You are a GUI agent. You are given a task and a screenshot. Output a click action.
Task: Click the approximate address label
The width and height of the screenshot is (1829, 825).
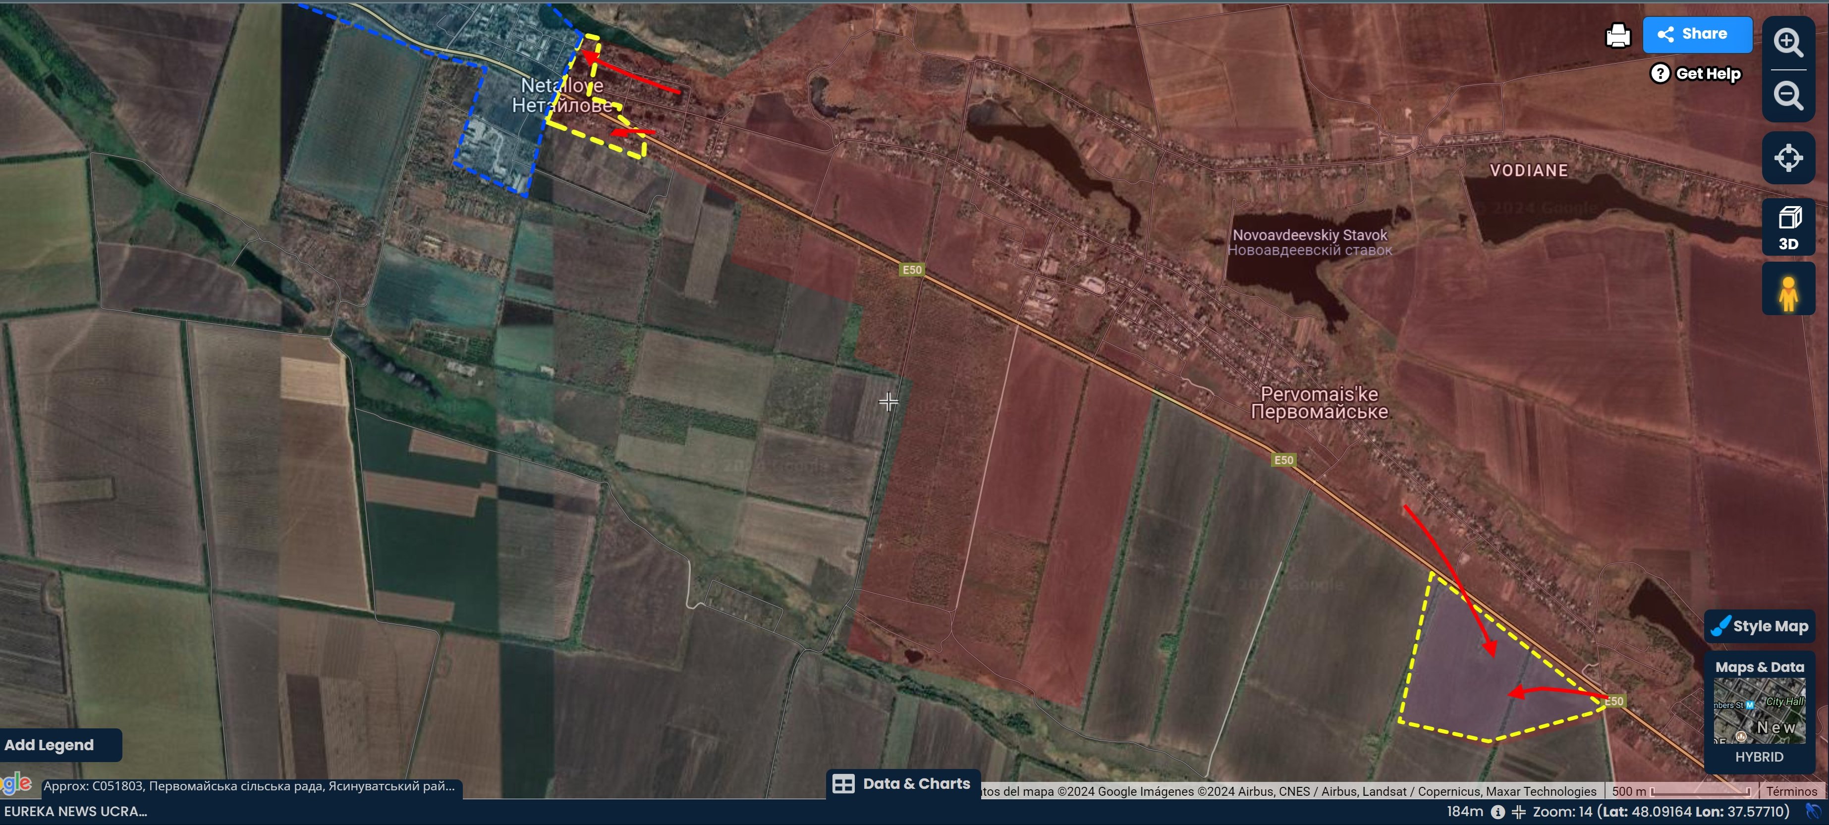click(x=248, y=786)
